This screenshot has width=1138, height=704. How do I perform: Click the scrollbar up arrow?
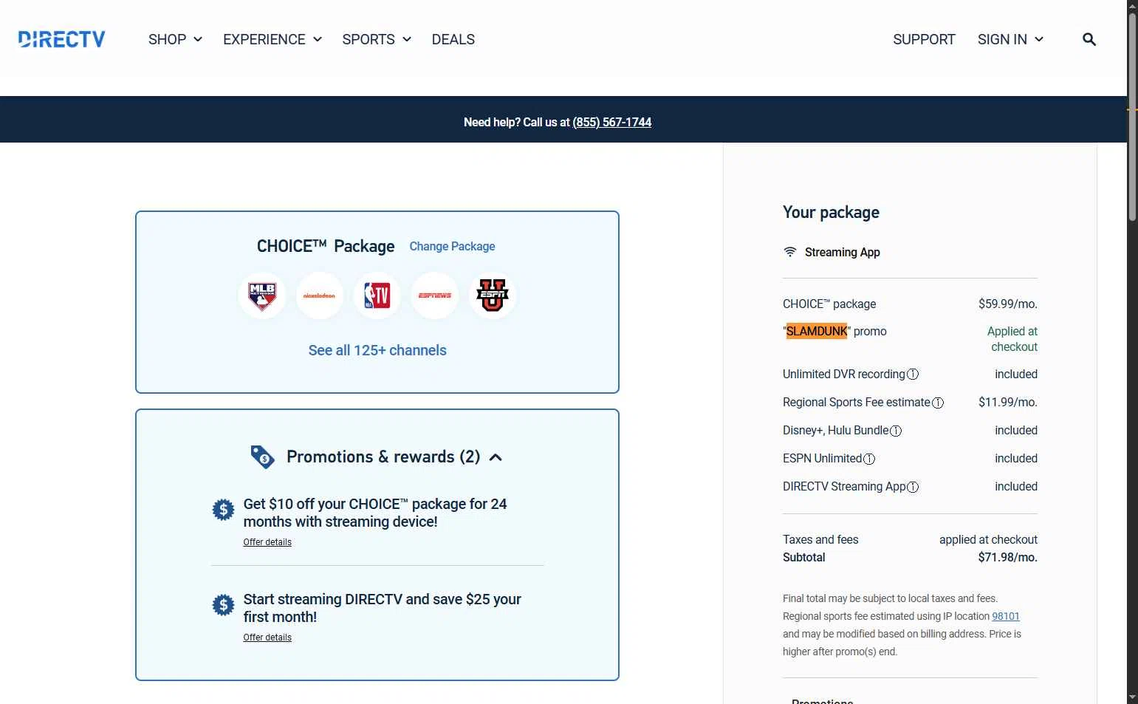[1132, 6]
